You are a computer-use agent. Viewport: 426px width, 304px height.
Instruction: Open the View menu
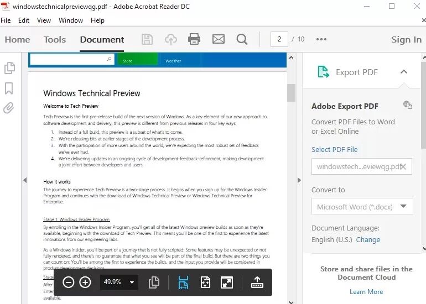click(44, 20)
